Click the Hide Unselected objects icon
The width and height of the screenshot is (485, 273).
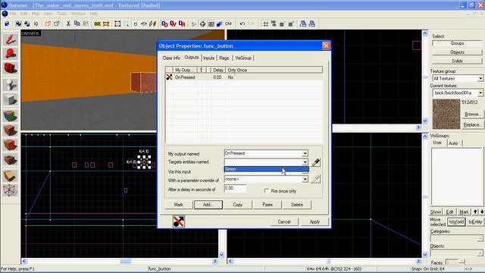click(56, 24)
